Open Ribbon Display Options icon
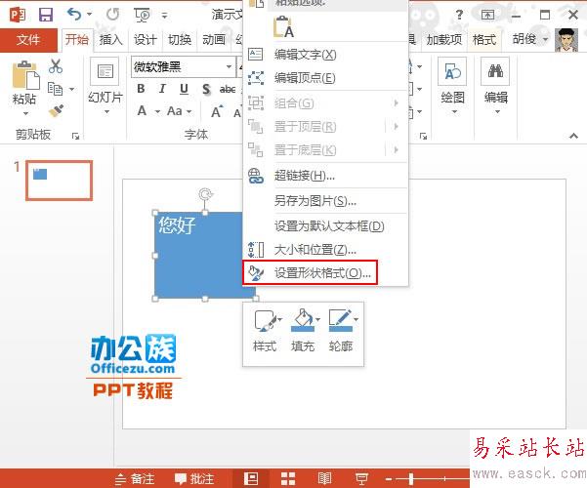Viewport: 587px width, 488px height. coord(487,15)
